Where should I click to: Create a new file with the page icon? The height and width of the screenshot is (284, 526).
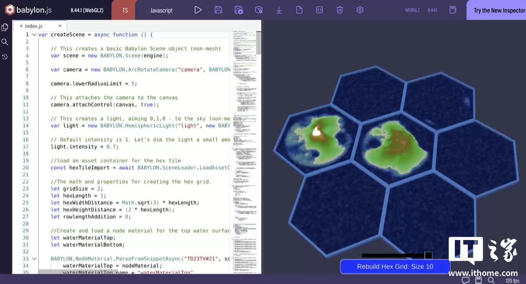pos(300,10)
